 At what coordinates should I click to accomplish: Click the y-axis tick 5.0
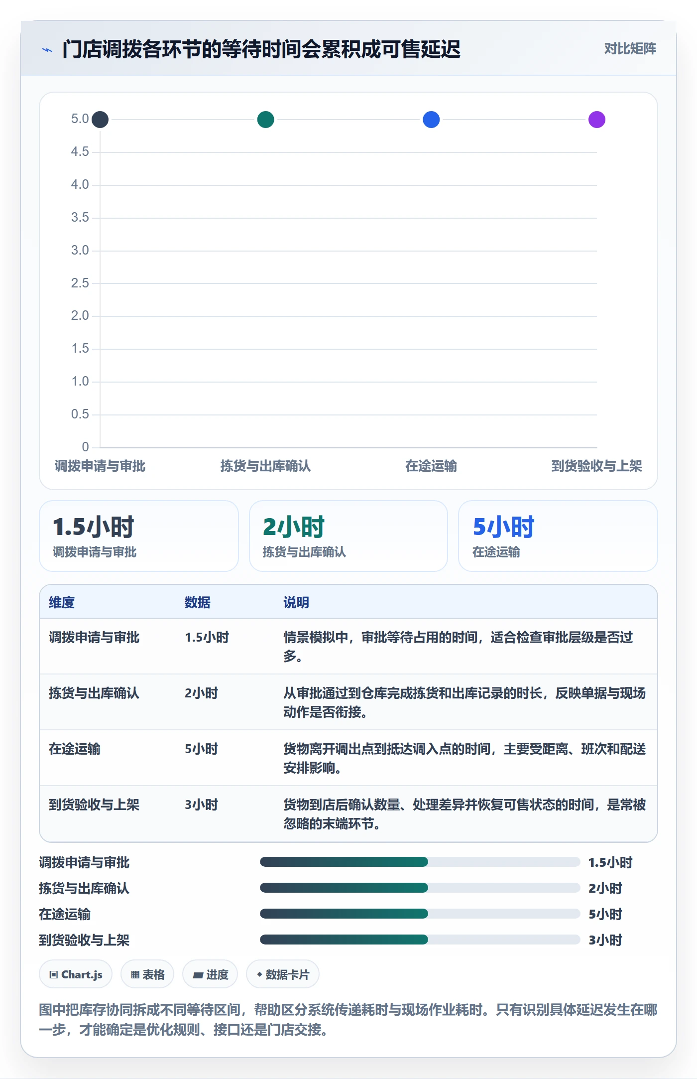(x=80, y=119)
